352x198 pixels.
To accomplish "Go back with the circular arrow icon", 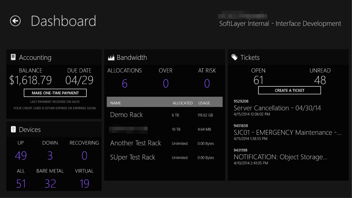I will click(x=15, y=21).
